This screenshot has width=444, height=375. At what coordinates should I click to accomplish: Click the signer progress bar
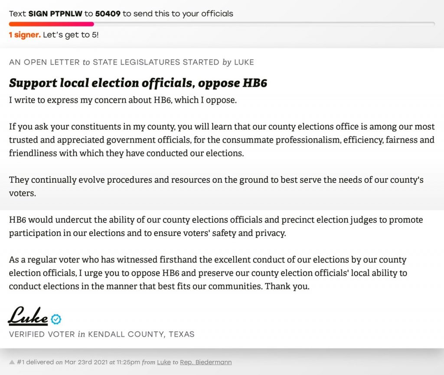[222, 24]
